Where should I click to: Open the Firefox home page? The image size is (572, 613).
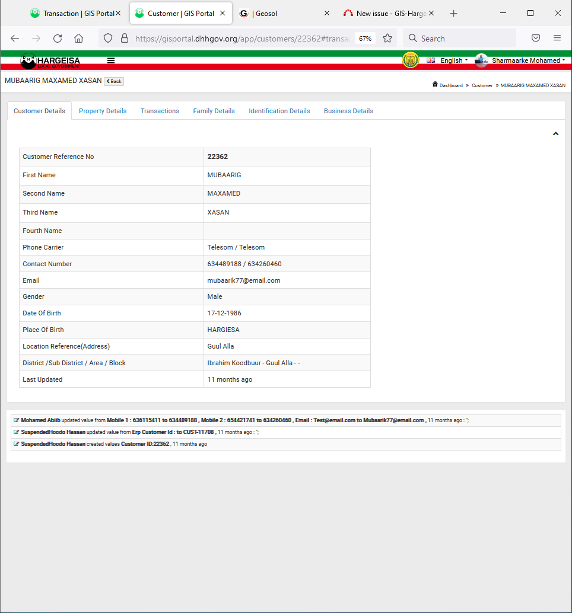pyautogui.click(x=79, y=39)
